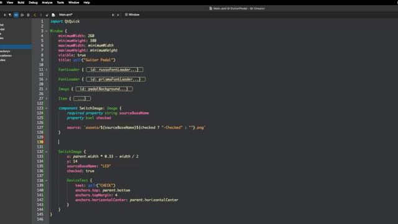Select the highlighted row in the sidebar
Viewport: 398px width, 224px height.
point(16,47)
